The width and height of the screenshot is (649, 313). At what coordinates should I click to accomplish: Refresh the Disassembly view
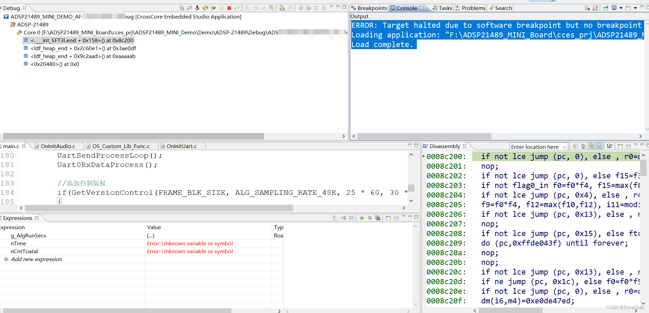tap(575, 146)
